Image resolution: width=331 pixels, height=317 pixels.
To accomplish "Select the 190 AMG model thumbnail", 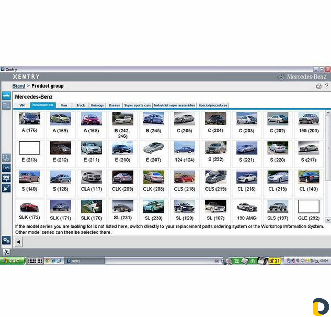I will tap(247, 206).
